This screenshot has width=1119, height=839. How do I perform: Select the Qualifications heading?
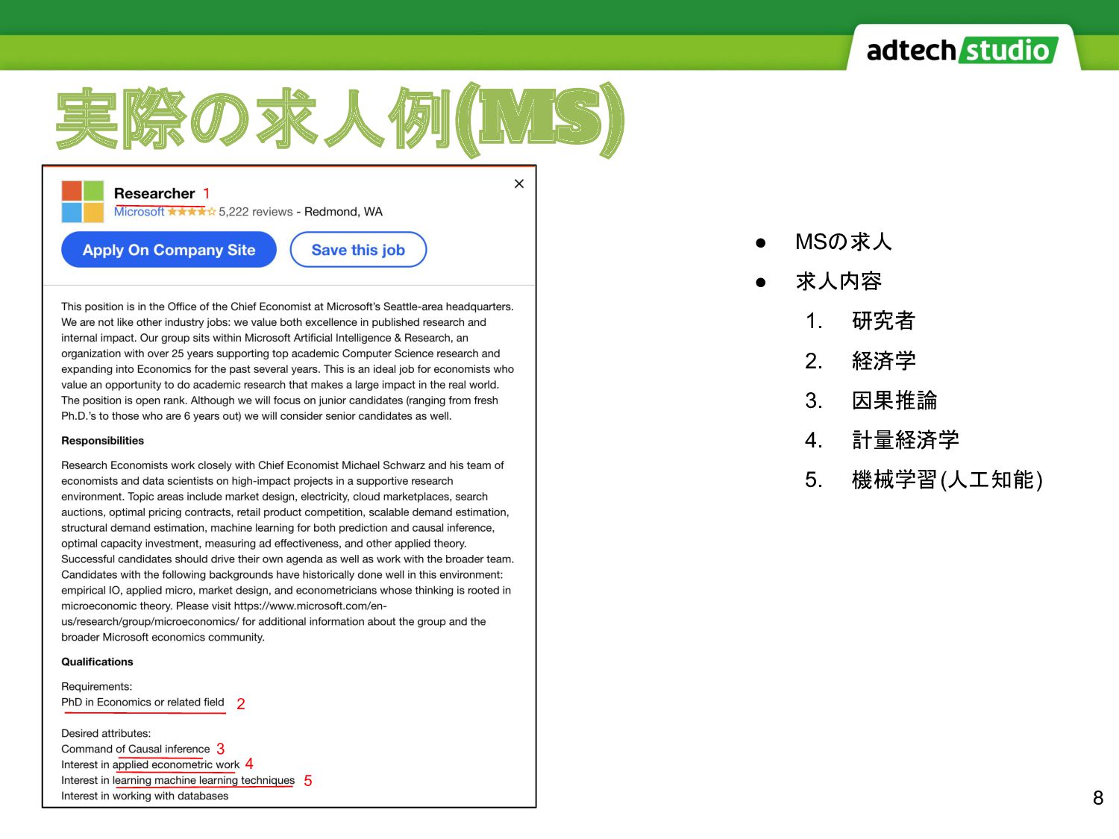point(97,662)
